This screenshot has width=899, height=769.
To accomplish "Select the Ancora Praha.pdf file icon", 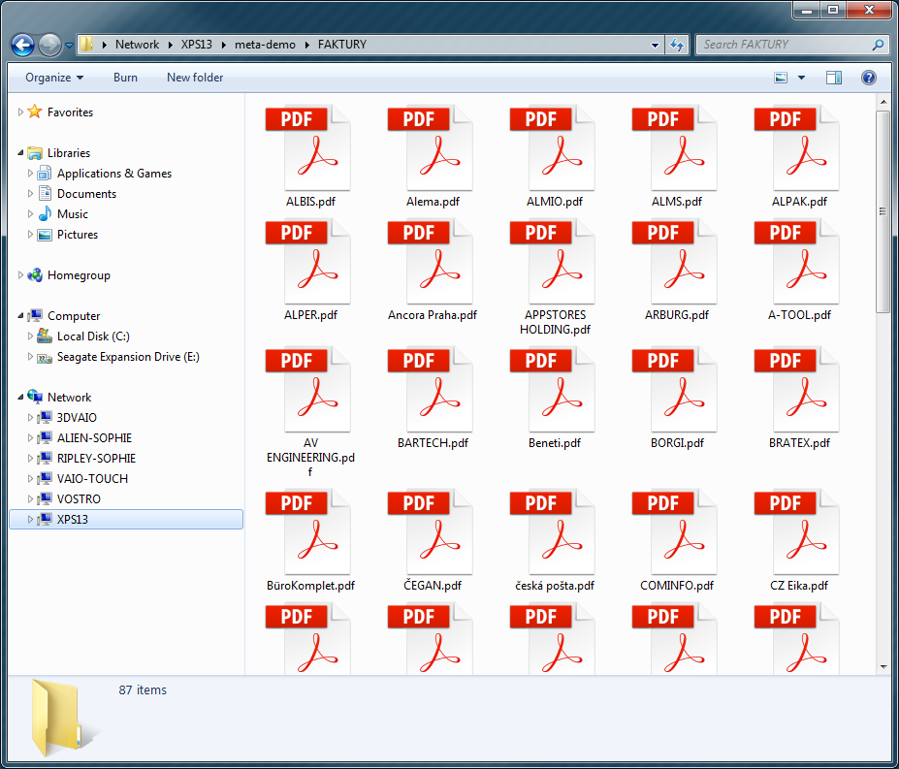I will click(431, 262).
